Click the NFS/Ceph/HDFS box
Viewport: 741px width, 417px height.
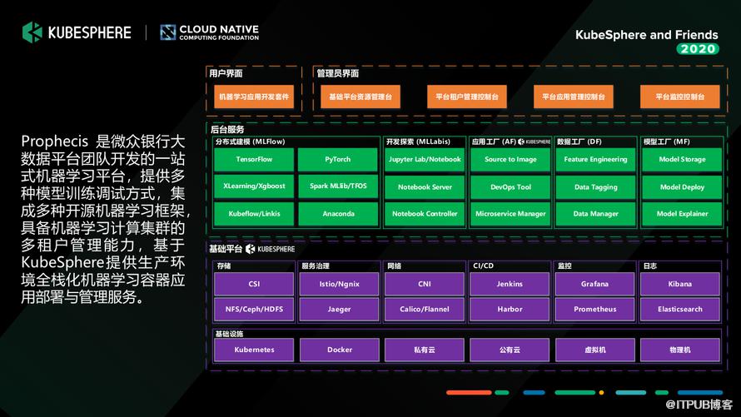point(254,310)
